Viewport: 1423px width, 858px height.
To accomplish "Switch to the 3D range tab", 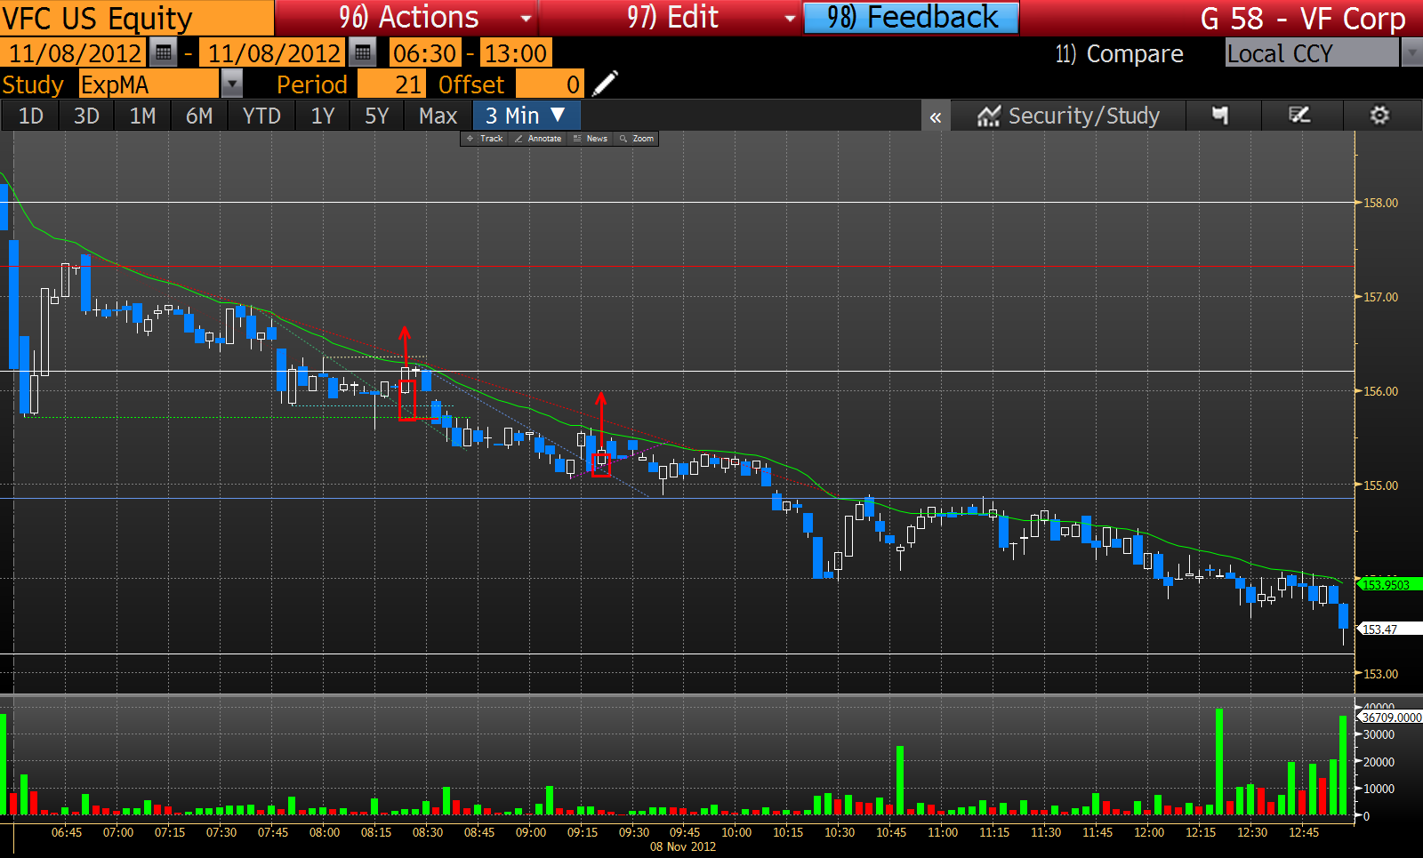I will pyautogui.click(x=86, y=116).
